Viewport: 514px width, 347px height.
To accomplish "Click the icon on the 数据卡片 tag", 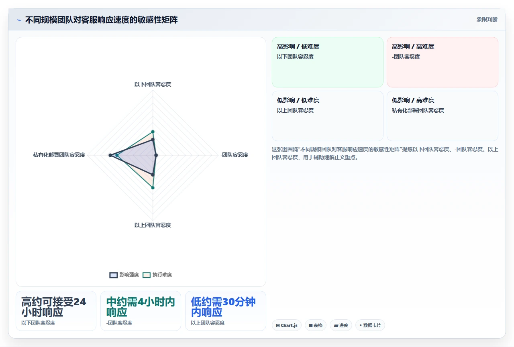I will pyautogui.click(x=361, y=326).
